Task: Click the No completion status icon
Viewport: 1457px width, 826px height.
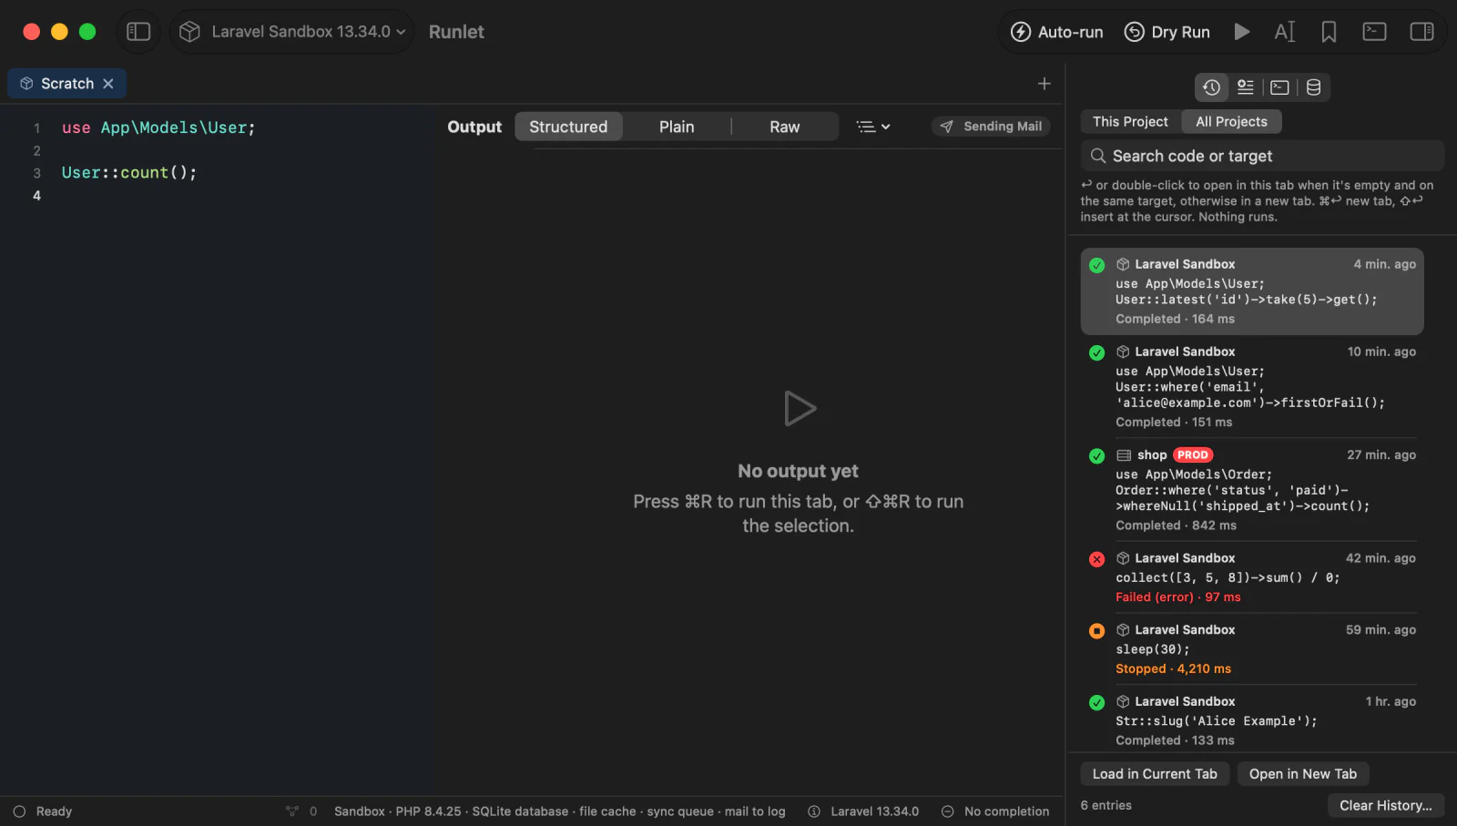Action: coord(947,811)
